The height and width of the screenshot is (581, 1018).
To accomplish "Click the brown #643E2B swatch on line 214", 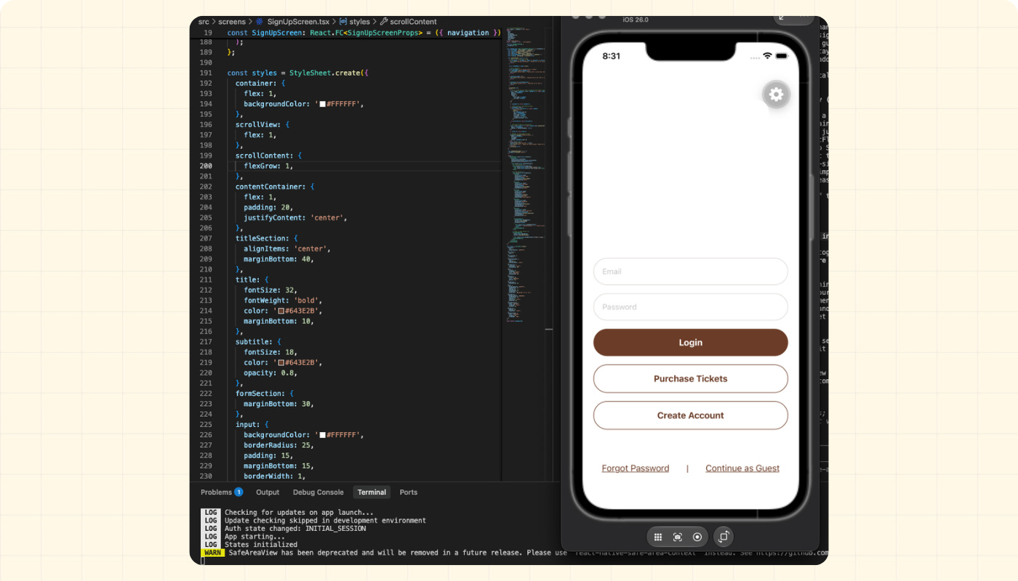I will [281, 311].
